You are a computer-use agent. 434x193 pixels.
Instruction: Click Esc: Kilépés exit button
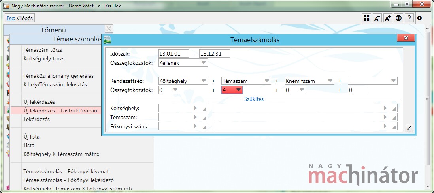click(20, 18)
